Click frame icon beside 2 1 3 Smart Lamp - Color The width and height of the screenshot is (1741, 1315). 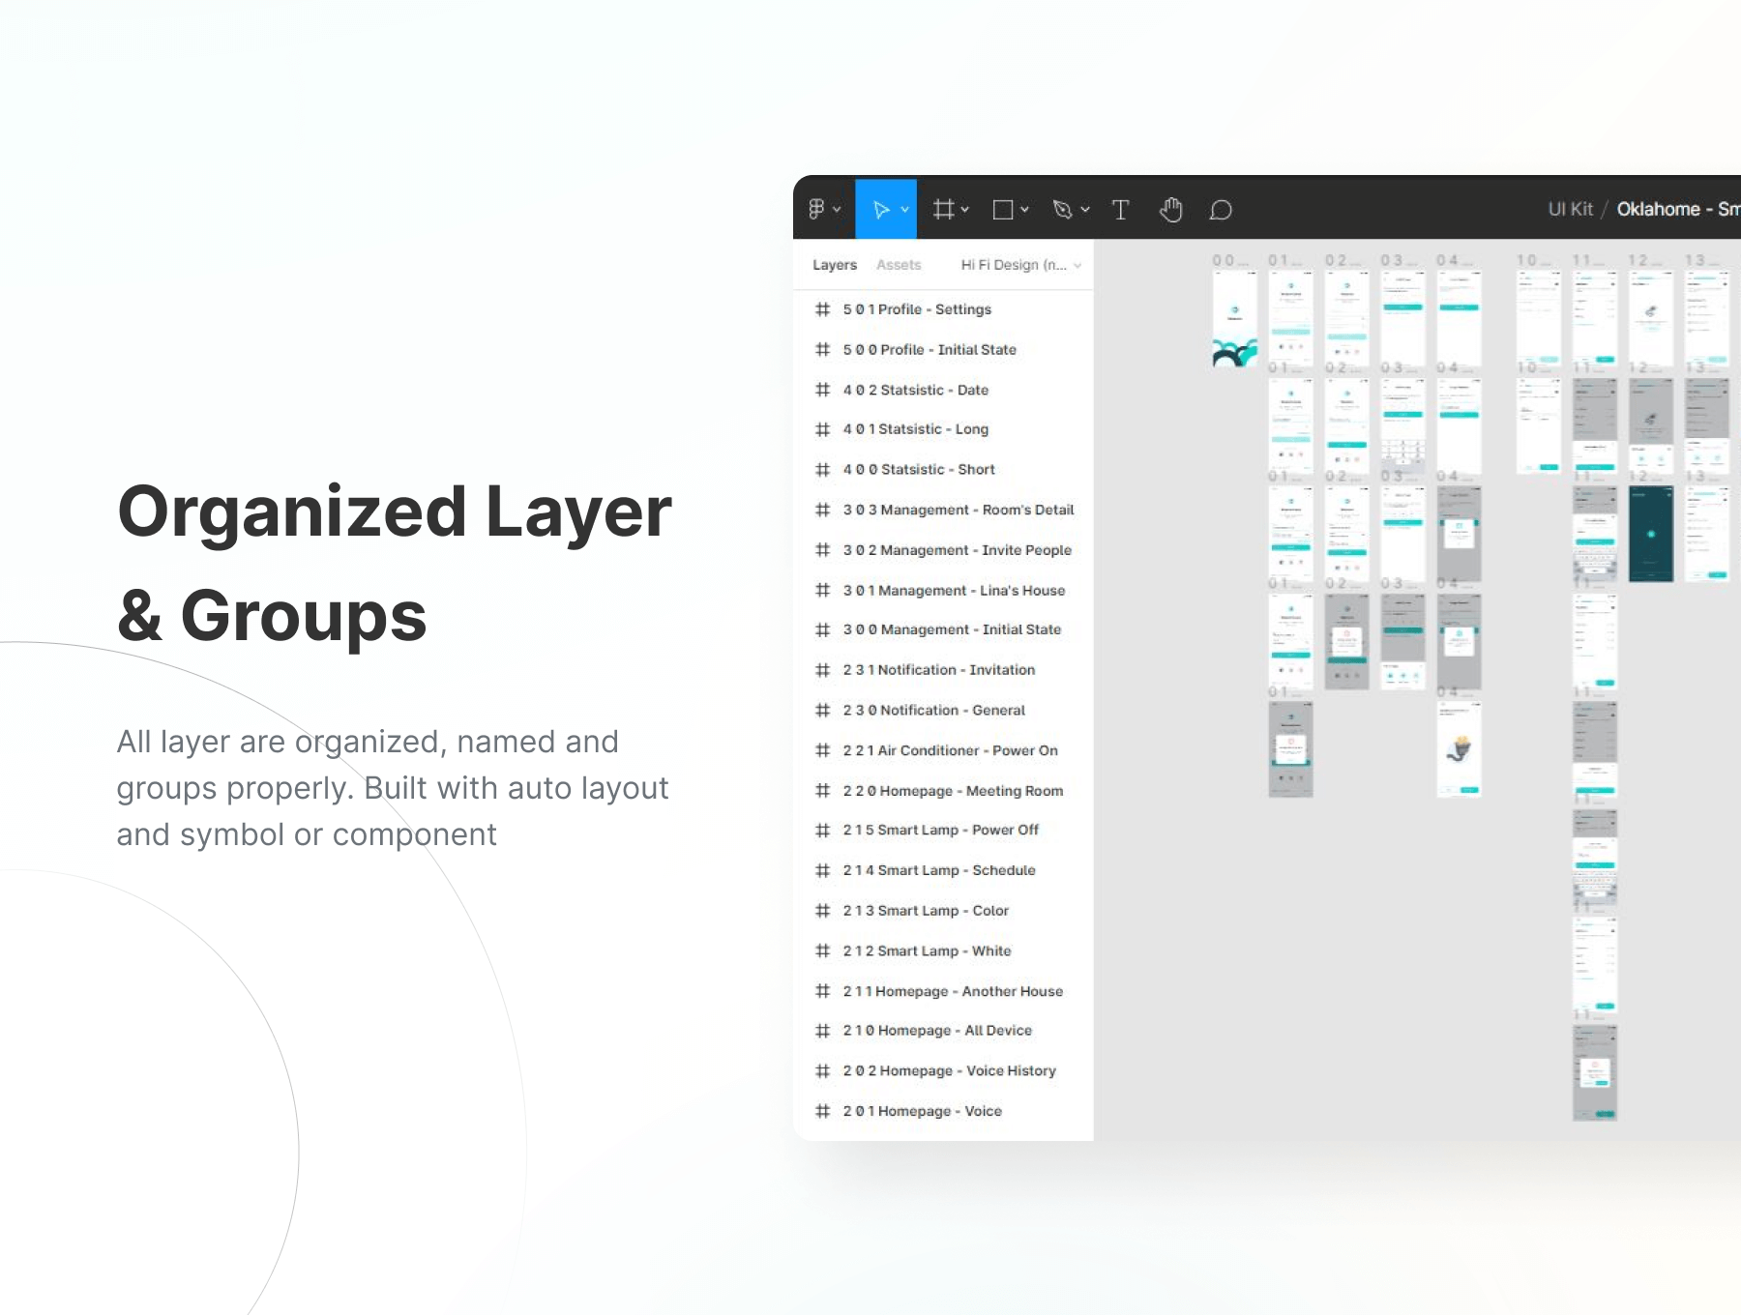pyautogui.click(x=823, y=911)
